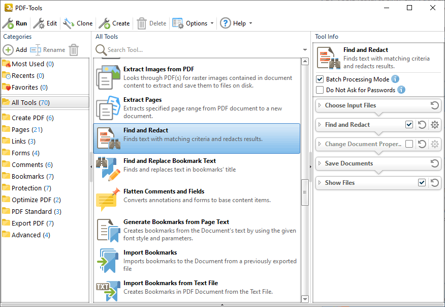Screen dimensions: 445x307
Task: Click Rename category button
Action: pyautogui.click(x=48, y=50)
